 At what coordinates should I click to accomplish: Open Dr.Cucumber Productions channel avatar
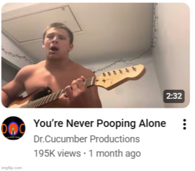(x=13, y=128)
